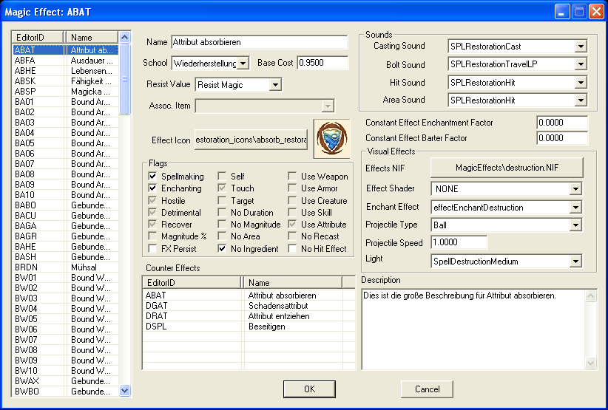This screenshot has height=410, width=608.
Task: Check the Use Armor flag
Action: tap(292, 188)
